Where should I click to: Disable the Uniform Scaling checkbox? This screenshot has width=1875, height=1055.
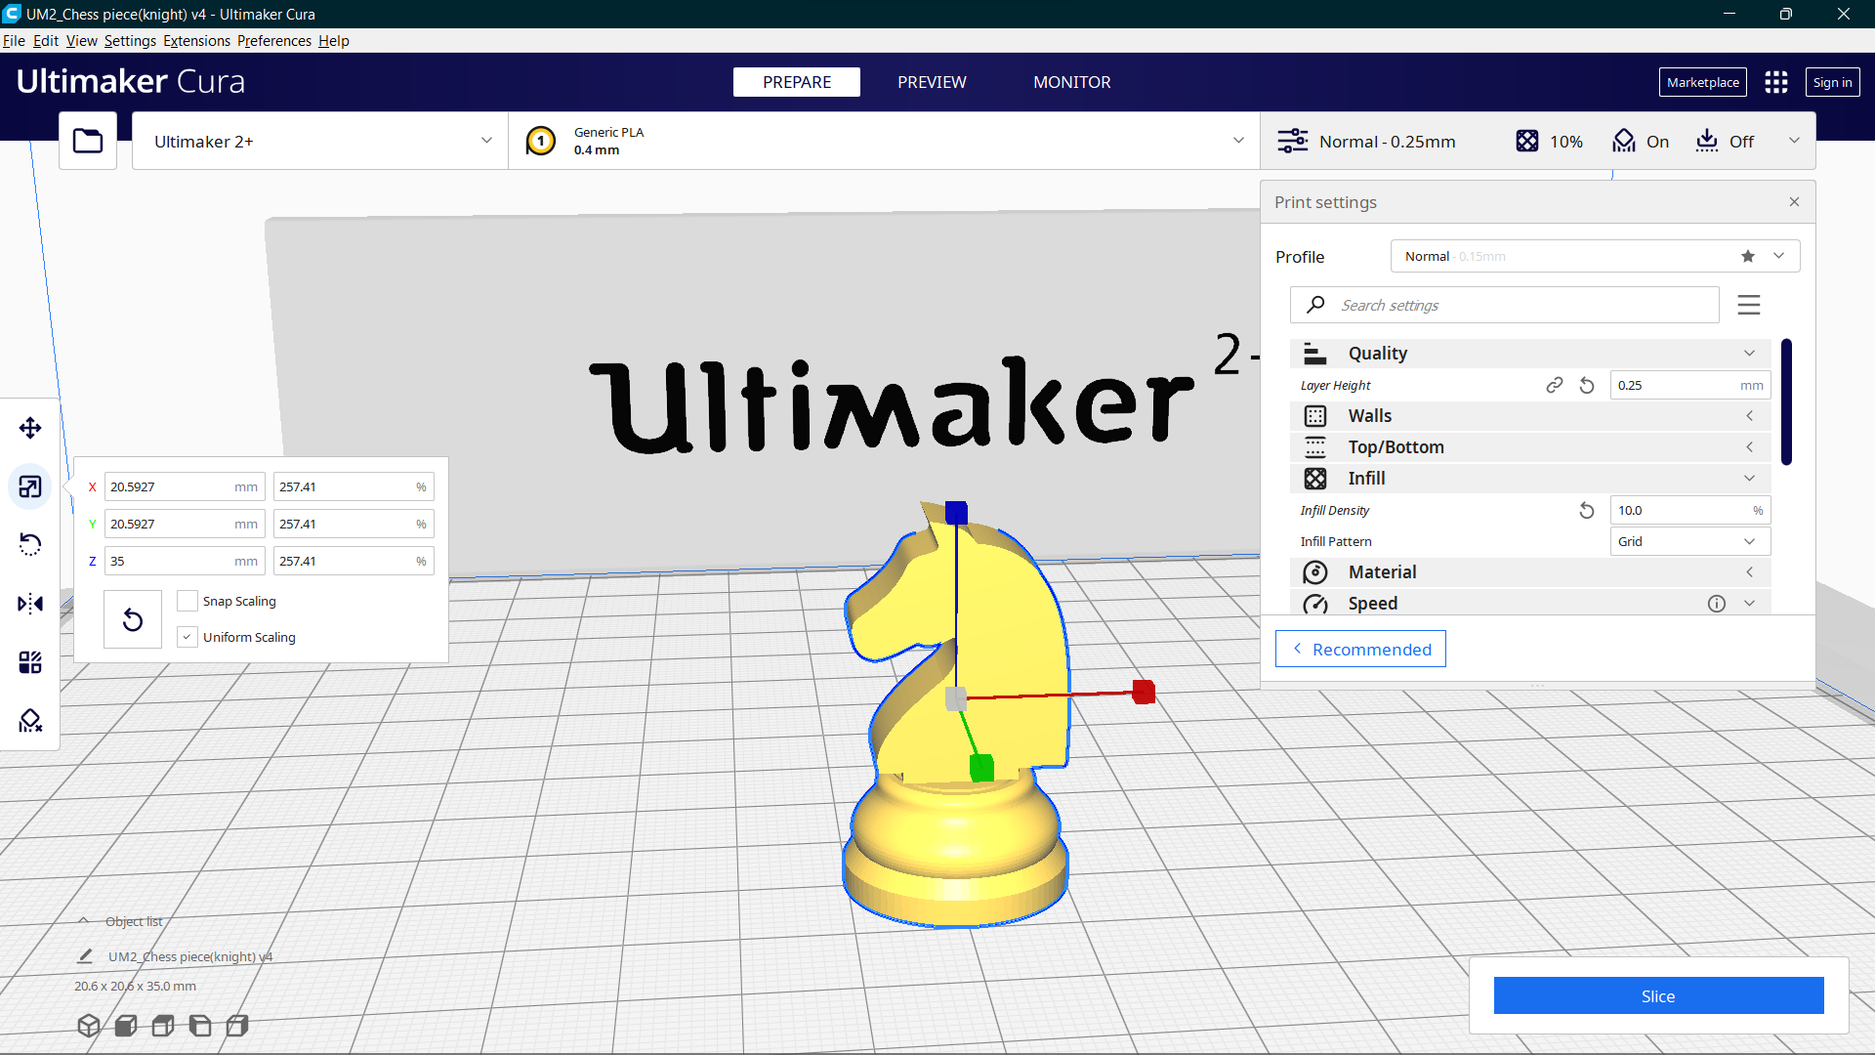(187, 637)
